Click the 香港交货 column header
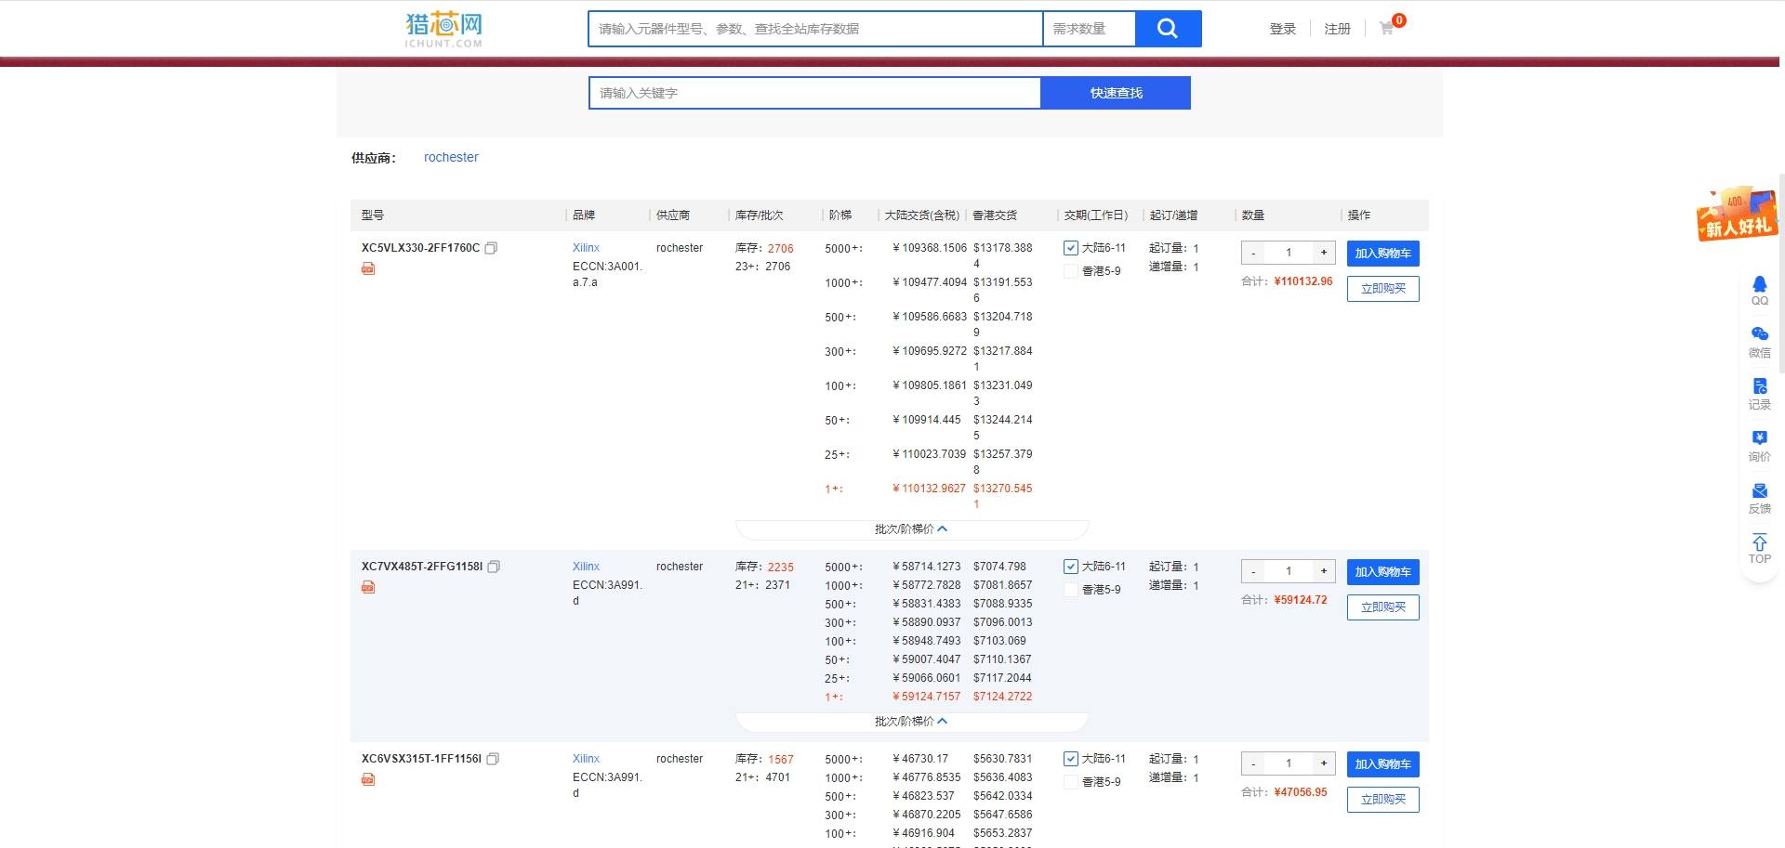The height and width of the screenshot is (848, 1785). [995, 215]
